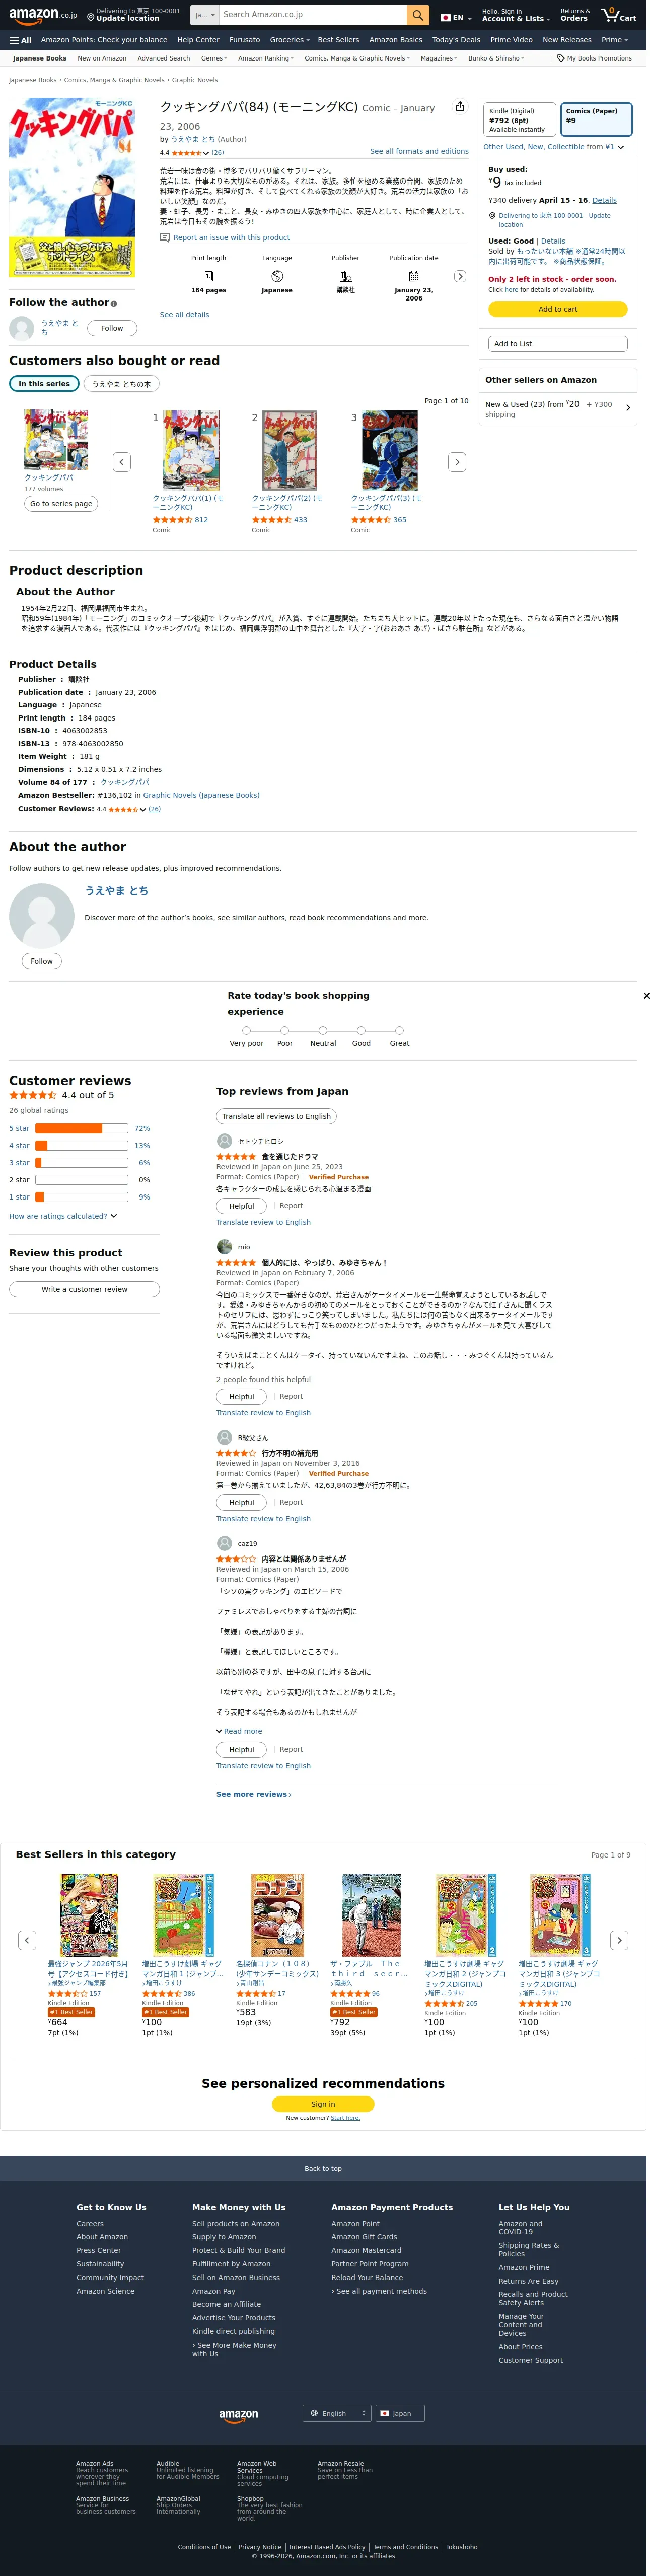This screenshot has height=2576, width=650.
Task: Click See all formats and editions
Action: click(419, 151)
